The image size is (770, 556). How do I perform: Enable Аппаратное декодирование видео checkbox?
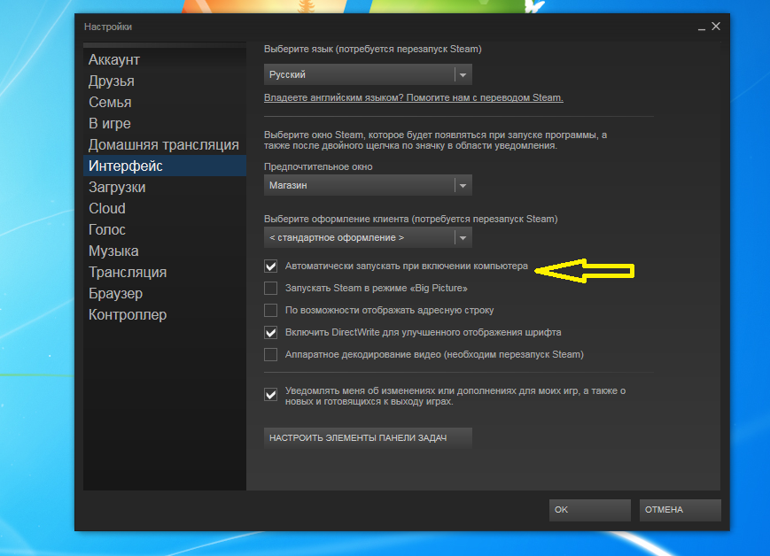pyautogui.click(x=270, y=354)
